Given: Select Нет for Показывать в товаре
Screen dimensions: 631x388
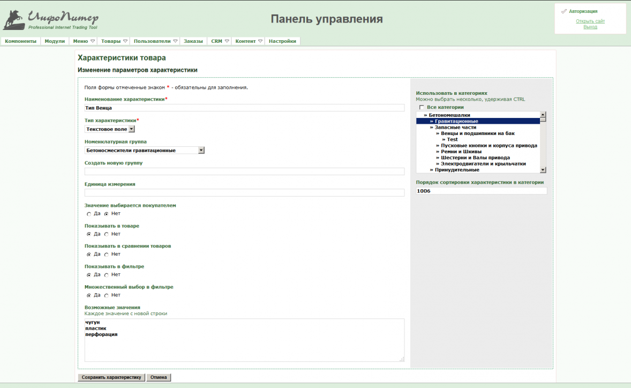Looking at the screenshot, I should 106,234.
